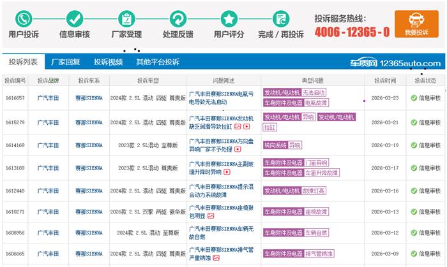Open video icon for complaint 1614169
This screenshot has width=447, height=267.
coord(238,150)
